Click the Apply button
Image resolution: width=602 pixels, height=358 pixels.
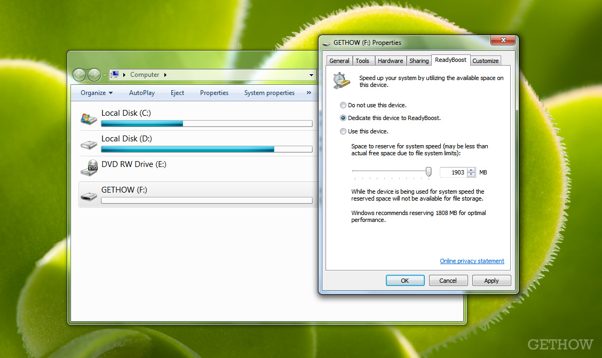[492, 281]
